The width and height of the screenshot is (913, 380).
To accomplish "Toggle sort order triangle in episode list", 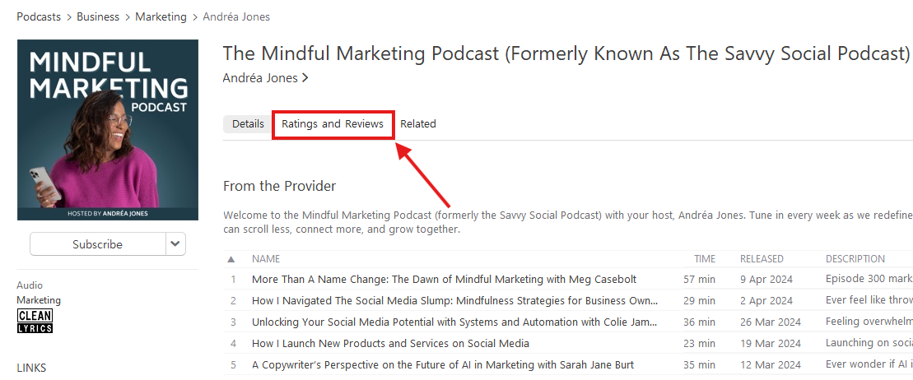I will coord(231,259).
